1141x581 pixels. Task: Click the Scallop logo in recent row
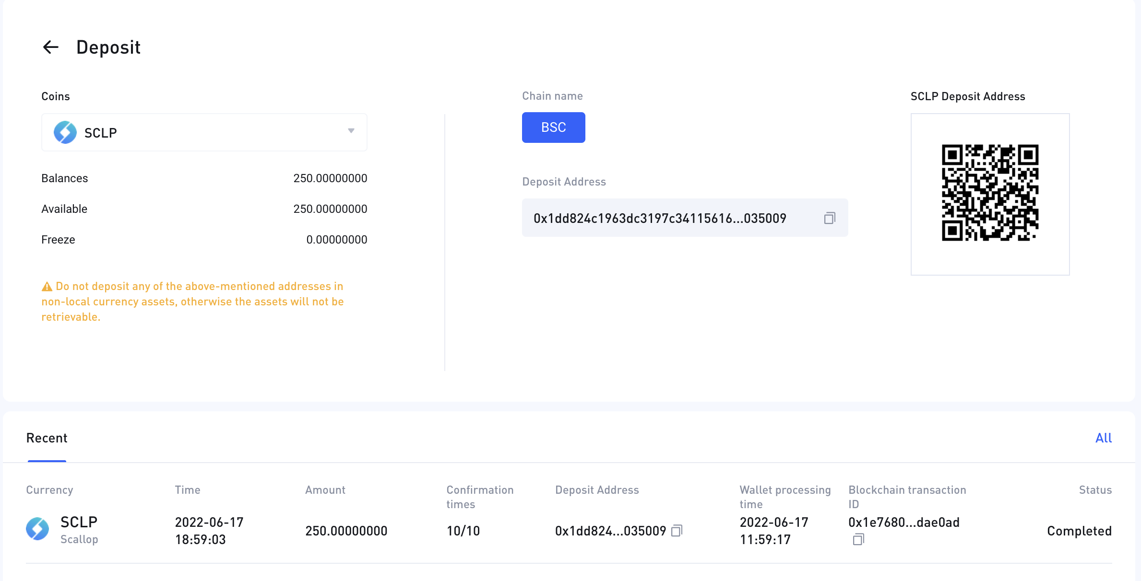(37, 529)
